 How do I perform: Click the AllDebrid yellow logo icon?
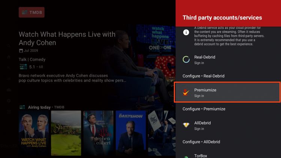tap(186, 125)
